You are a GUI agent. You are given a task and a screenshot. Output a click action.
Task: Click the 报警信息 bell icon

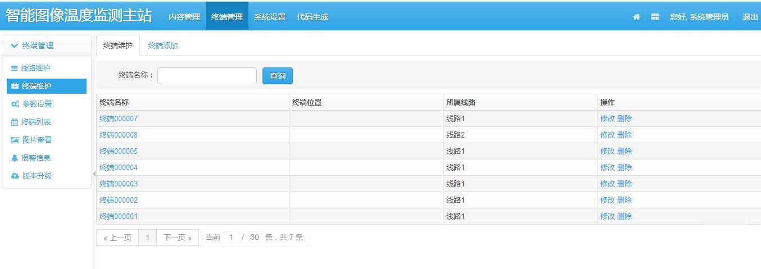click(x=15, y=158)
